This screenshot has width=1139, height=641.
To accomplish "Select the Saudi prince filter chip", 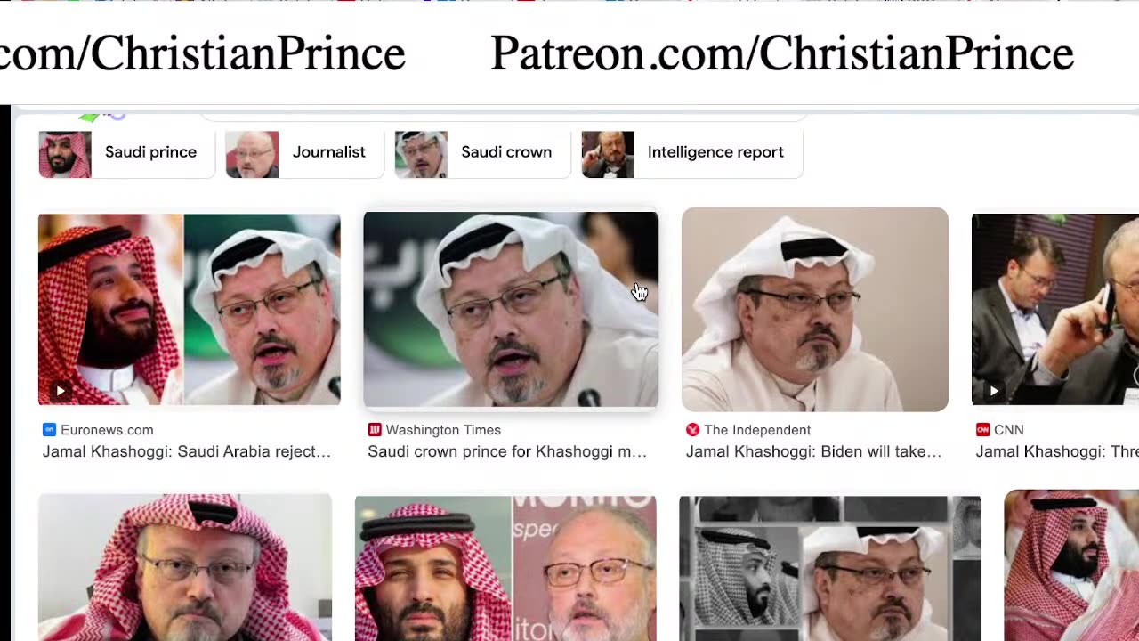I will point(126,153).
